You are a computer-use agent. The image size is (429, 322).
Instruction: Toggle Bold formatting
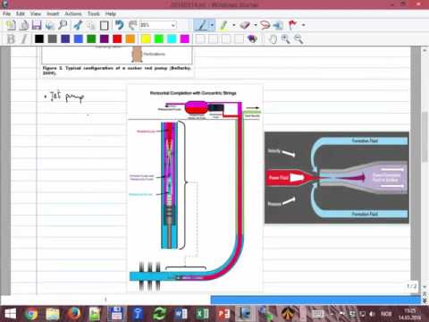point(11,39)
